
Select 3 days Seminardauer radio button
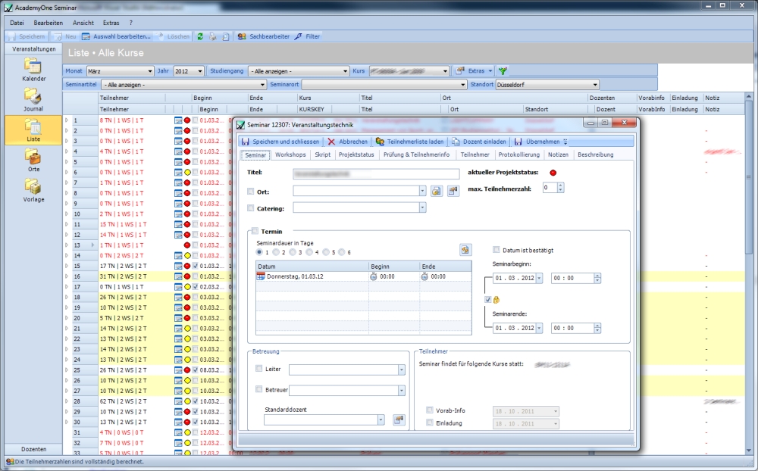tap(293, 252)
